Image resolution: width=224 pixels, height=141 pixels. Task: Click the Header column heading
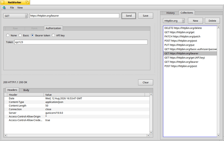[25, 95]
